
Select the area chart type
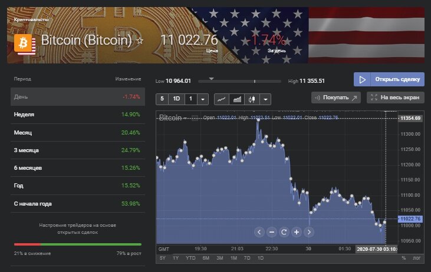pyautogui.click(x=236, y=99)
